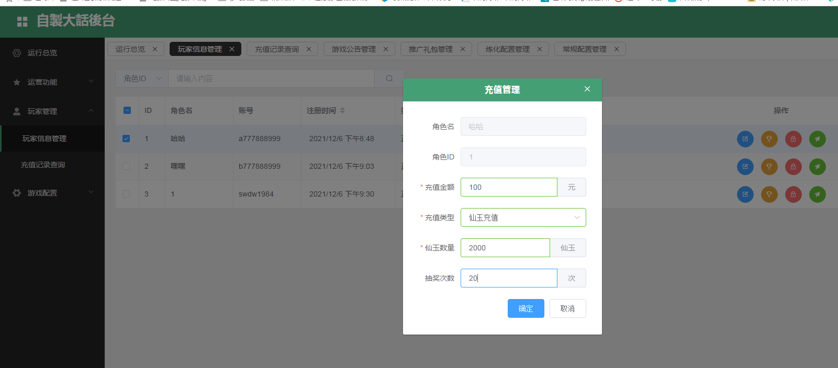This screenshot has height=368, width=838.
Task: Click the red lock icon in row 3
Action: point(793,194)
